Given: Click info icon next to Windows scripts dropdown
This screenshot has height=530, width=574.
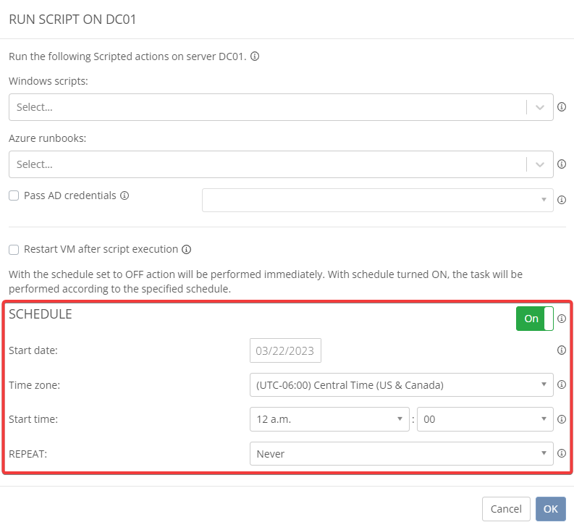Looking at the screenshot, I should pos(562,107).
